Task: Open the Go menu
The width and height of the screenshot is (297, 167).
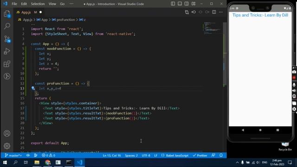Action: 62,4
